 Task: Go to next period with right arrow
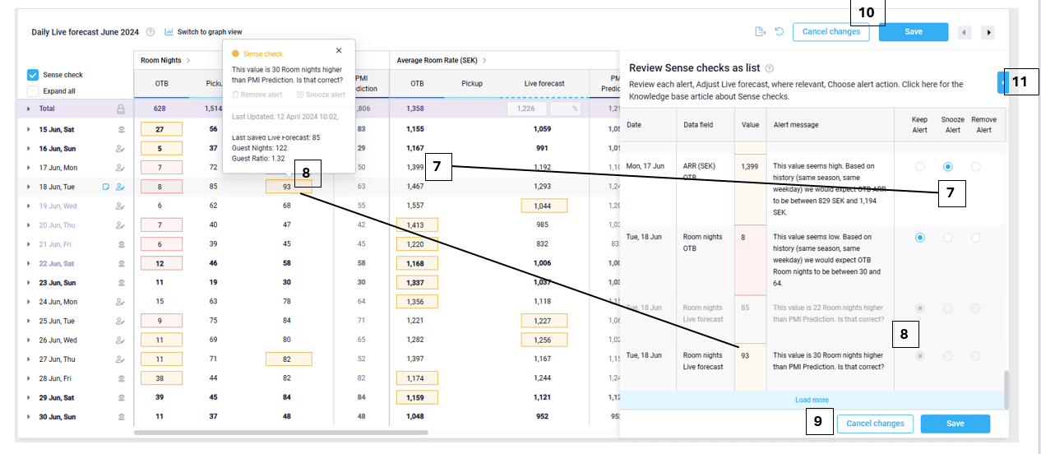pos(988,32)
